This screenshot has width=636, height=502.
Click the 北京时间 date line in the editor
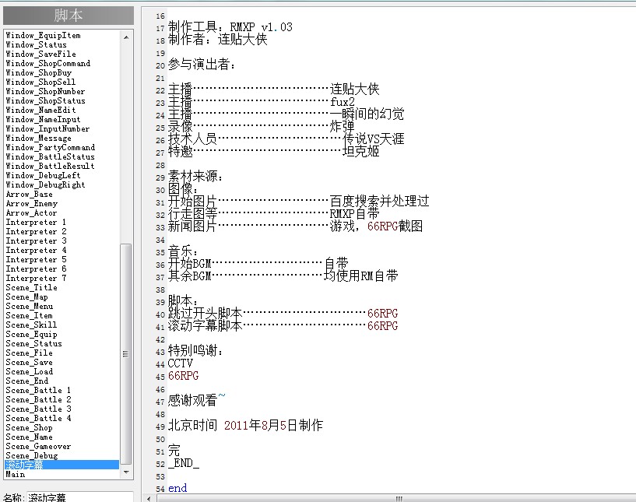point(245,425)
